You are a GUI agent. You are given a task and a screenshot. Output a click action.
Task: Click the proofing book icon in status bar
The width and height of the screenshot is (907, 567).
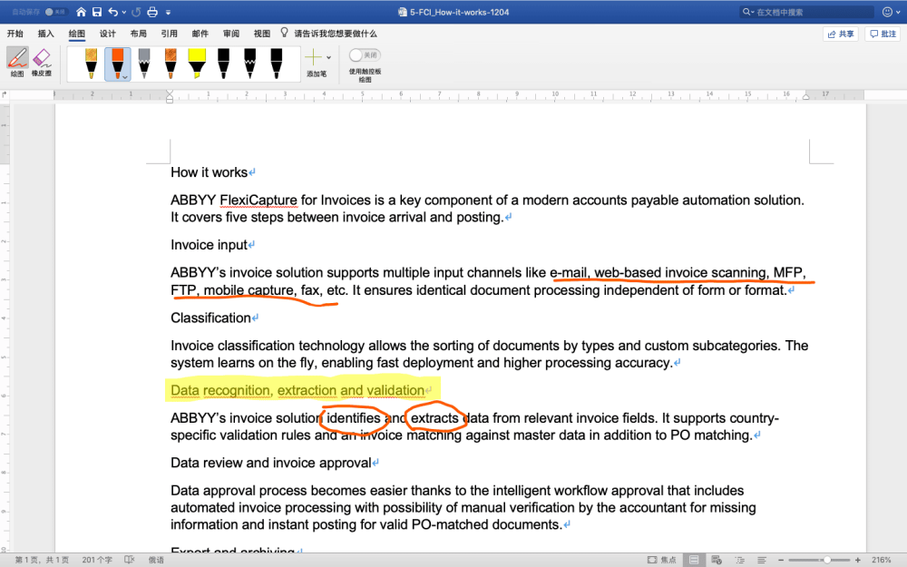130,560
